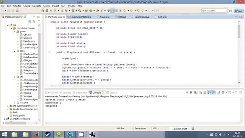This screenshot has width=245, height=138.
Task: Toggle Pin Editor in toolbar
Action: [157, 11]
